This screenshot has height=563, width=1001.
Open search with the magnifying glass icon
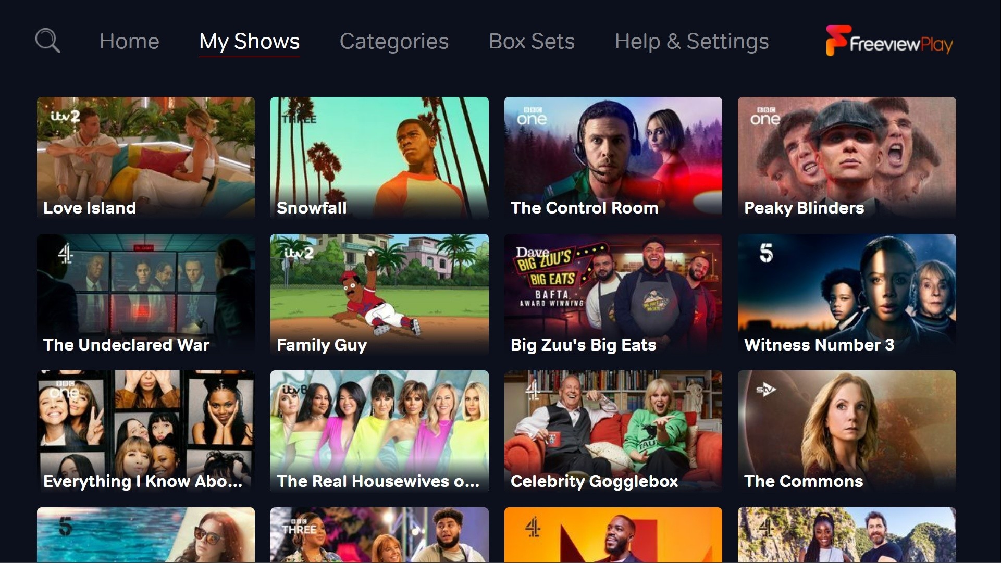pyautogui.click(x=47, y=41)
